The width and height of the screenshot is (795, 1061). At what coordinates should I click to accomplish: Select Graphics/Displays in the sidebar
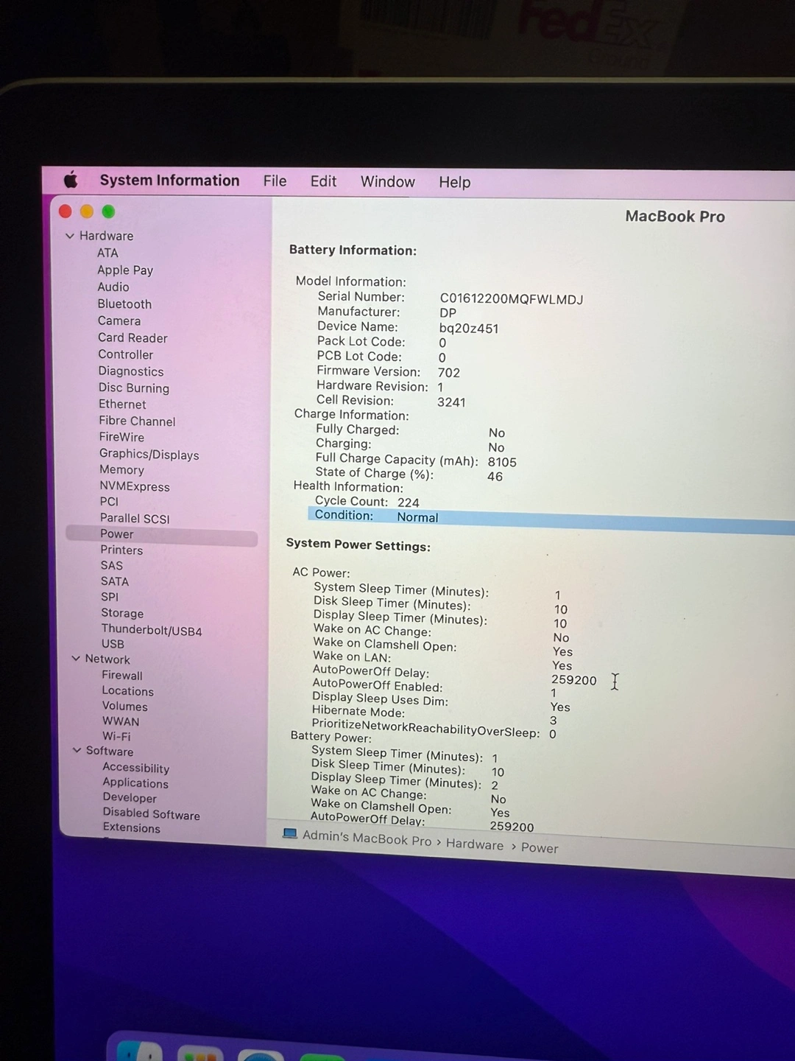click(149, 455)
